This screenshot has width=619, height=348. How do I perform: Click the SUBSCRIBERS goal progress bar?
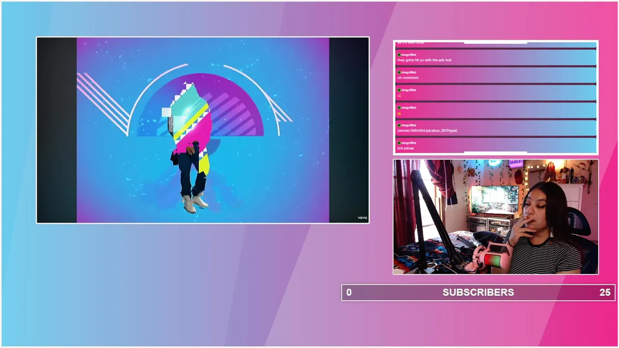[478, 292]
